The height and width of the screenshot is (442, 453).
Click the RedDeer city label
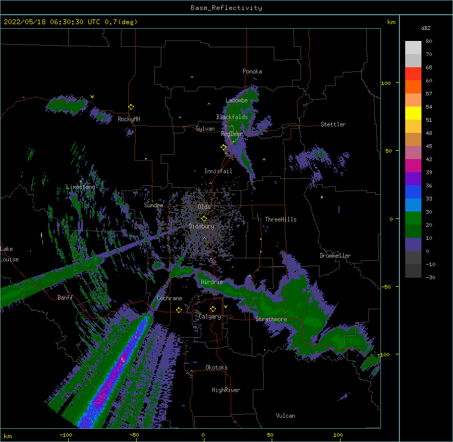click(232, 134)
